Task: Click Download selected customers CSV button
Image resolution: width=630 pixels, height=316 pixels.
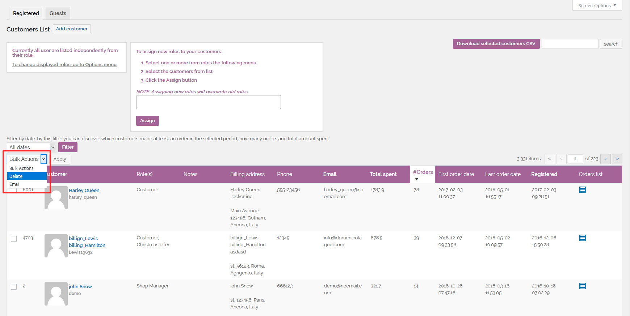Action: (496, 44)
